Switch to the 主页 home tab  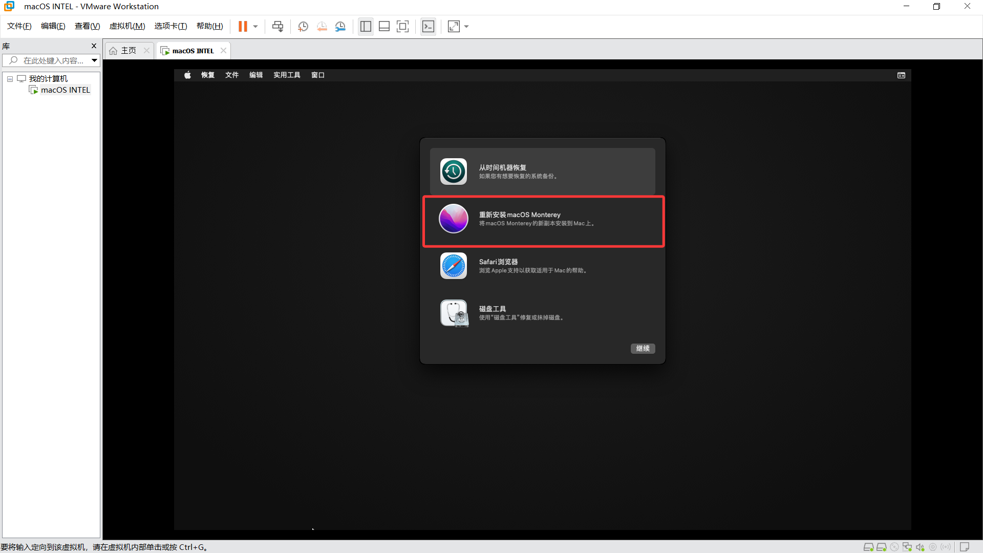128,50
